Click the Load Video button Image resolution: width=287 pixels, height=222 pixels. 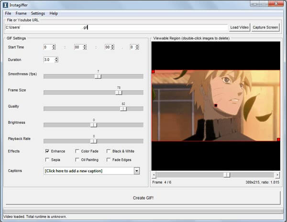[240, 27]
